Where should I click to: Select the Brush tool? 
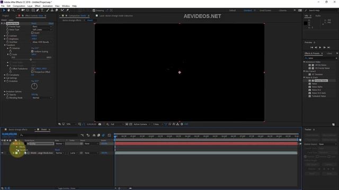click(x=48, y=10)
